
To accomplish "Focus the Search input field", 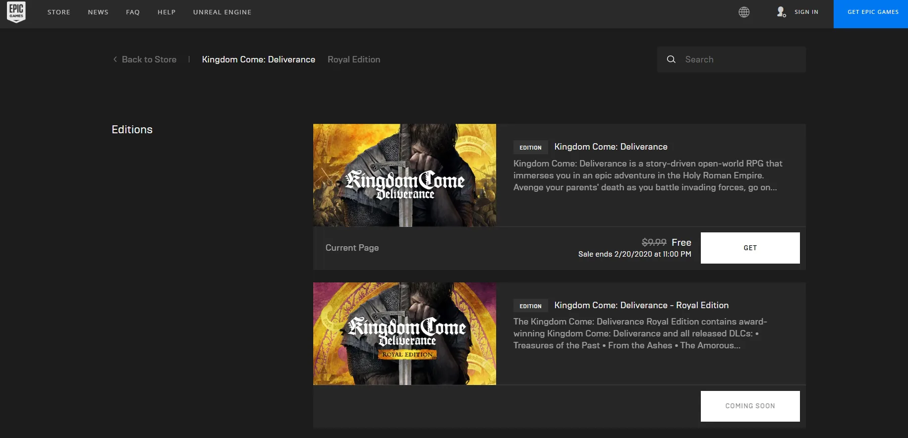I will tap(732, 59).
